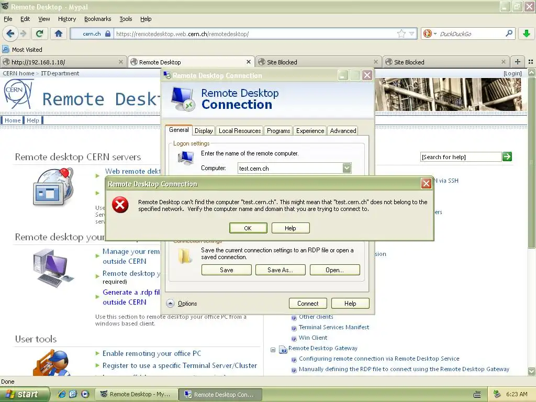The height and width of the screenshot is (402, 536).
Task: Click the Connect button
Action: tap(308, 303)
